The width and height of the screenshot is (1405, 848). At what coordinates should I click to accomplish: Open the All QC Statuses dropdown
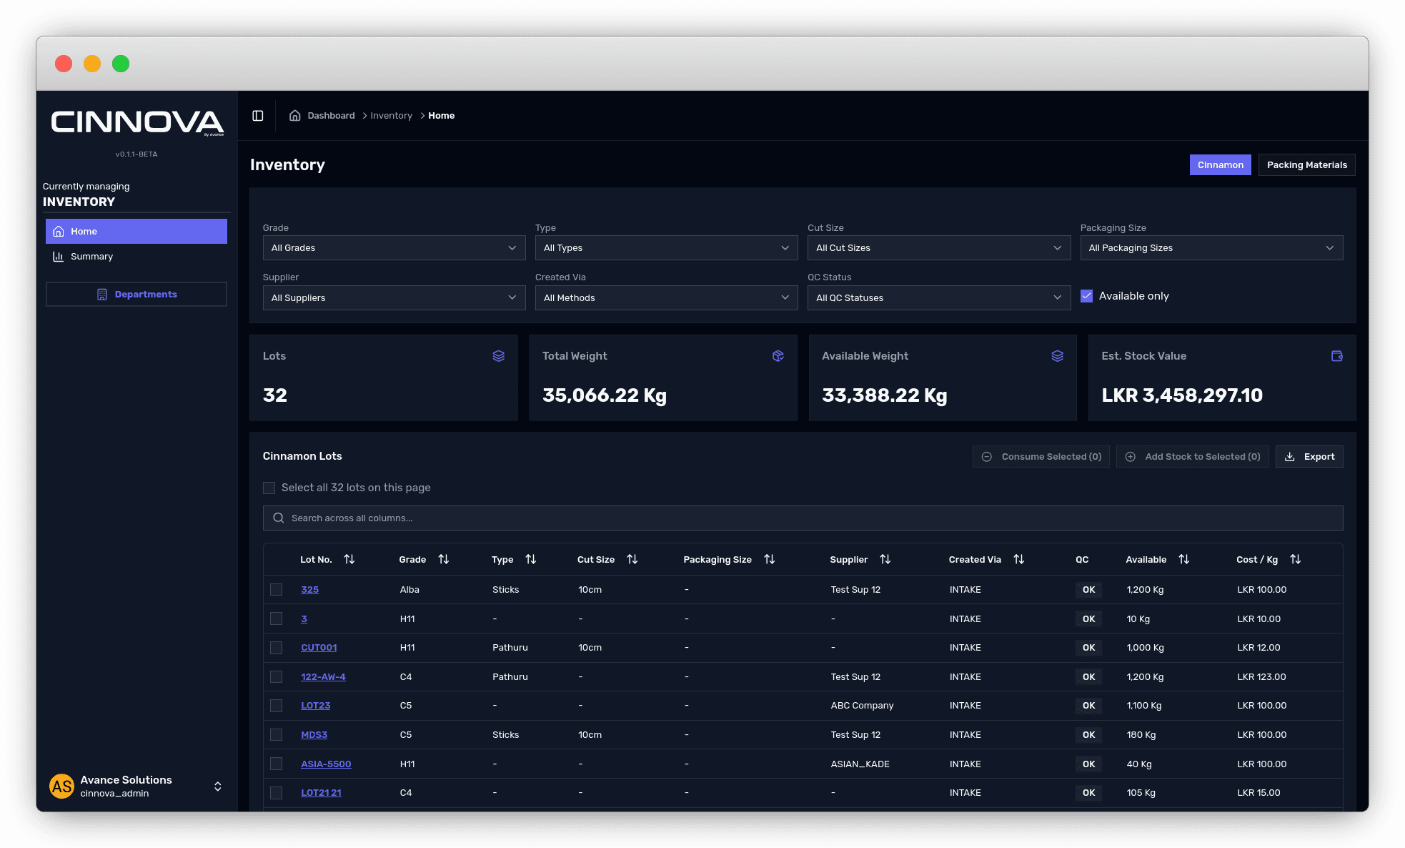click(939, 298)
